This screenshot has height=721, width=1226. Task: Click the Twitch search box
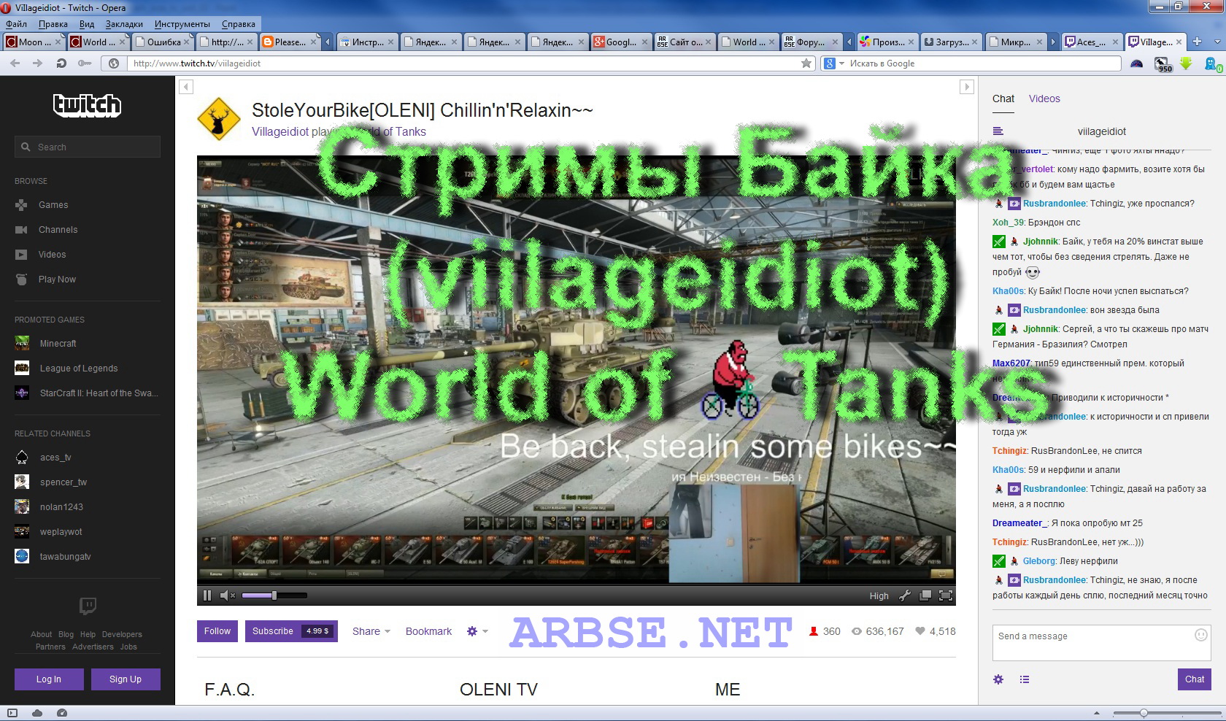(88, 147)
